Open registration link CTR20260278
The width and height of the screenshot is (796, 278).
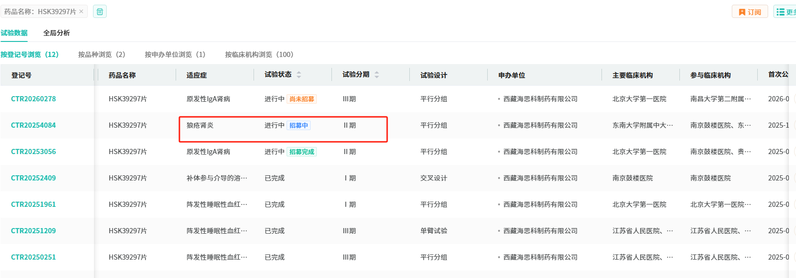34,99
